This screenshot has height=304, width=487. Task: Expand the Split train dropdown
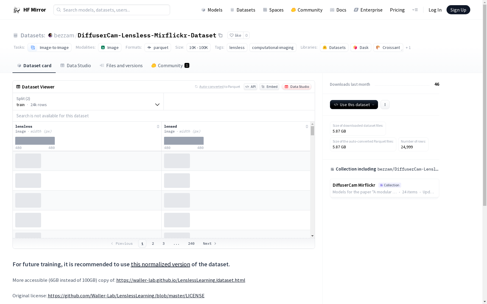point(88,102)
